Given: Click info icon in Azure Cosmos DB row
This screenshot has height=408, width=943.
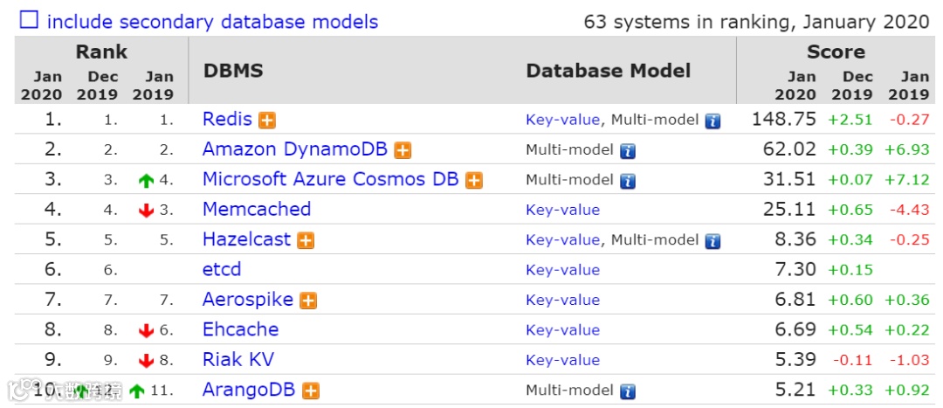Looking at the screenshot, I should tap(627, 181).
